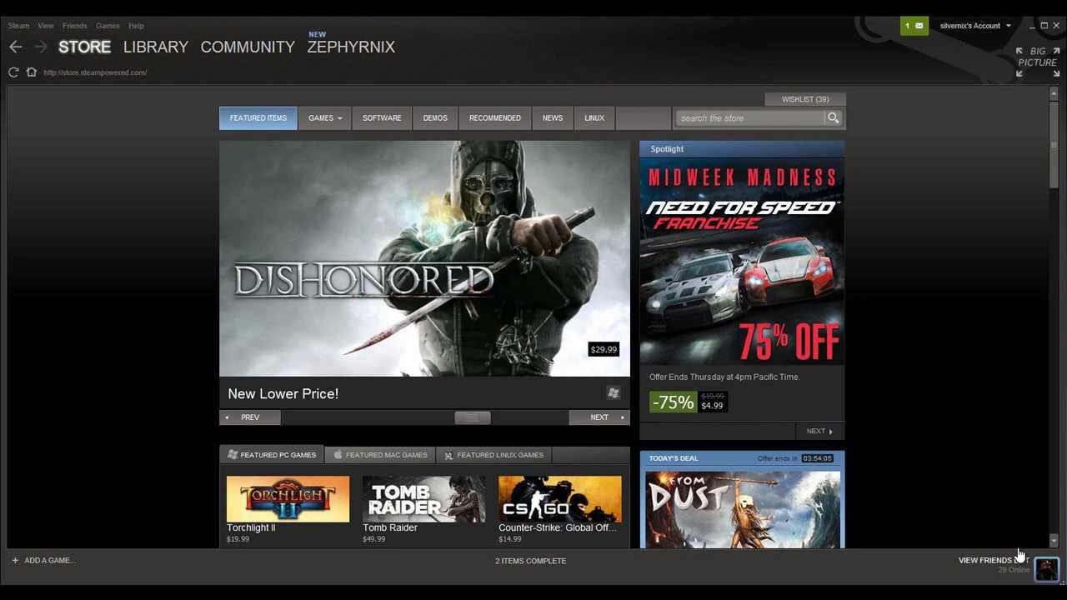Open the Software store tab

coord(382,118)
